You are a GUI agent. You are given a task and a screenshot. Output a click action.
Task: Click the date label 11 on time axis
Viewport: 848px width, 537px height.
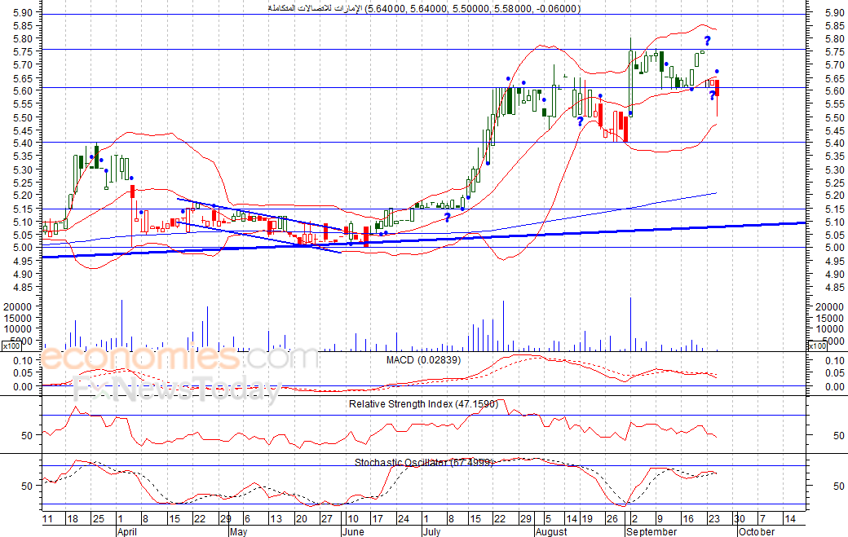point(47,518)
